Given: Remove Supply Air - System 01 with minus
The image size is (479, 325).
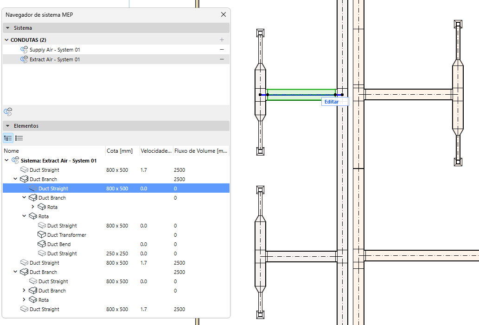Looking at the screenshot, I should (x=222, y=50).
